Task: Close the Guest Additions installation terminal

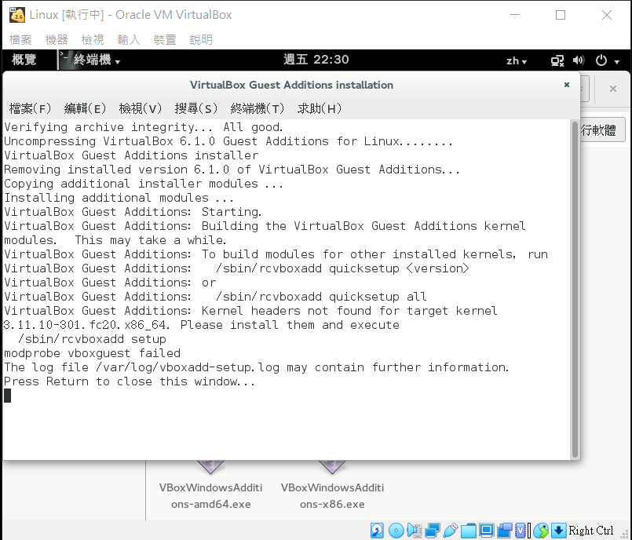Action: [567, 85]
